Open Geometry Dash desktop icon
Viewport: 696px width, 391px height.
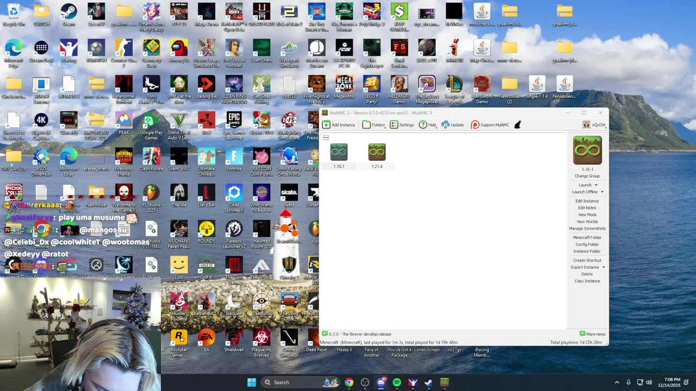coord(151,53)
